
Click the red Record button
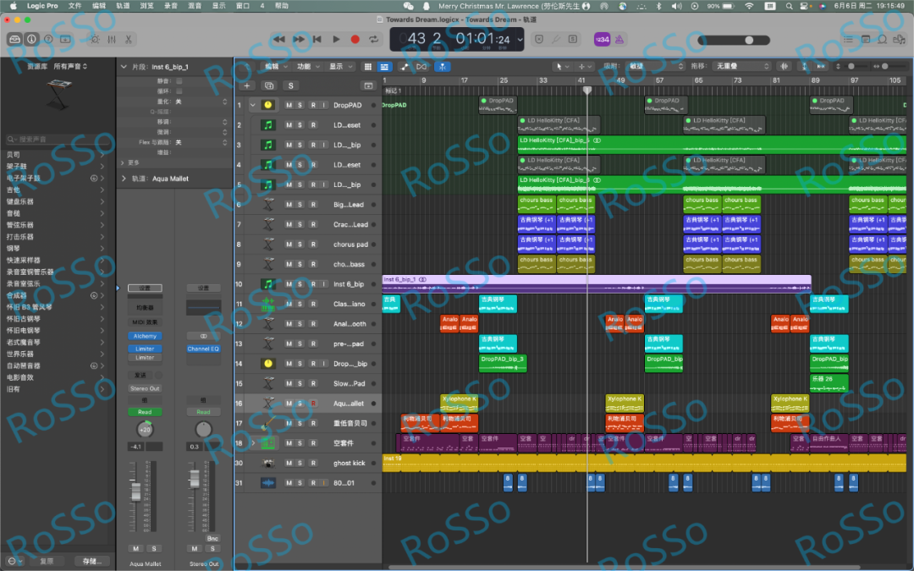355,39
